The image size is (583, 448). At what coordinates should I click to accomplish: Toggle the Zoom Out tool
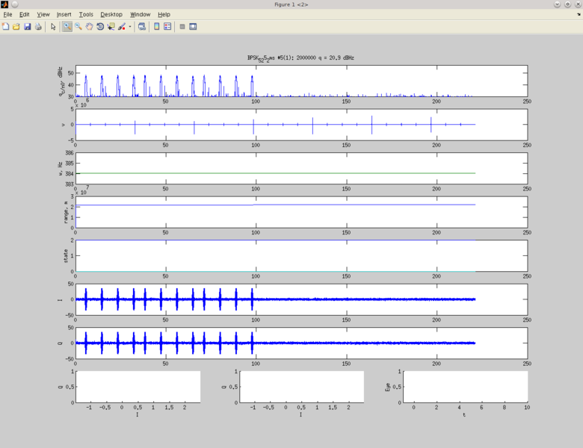[x=78, y=27]
